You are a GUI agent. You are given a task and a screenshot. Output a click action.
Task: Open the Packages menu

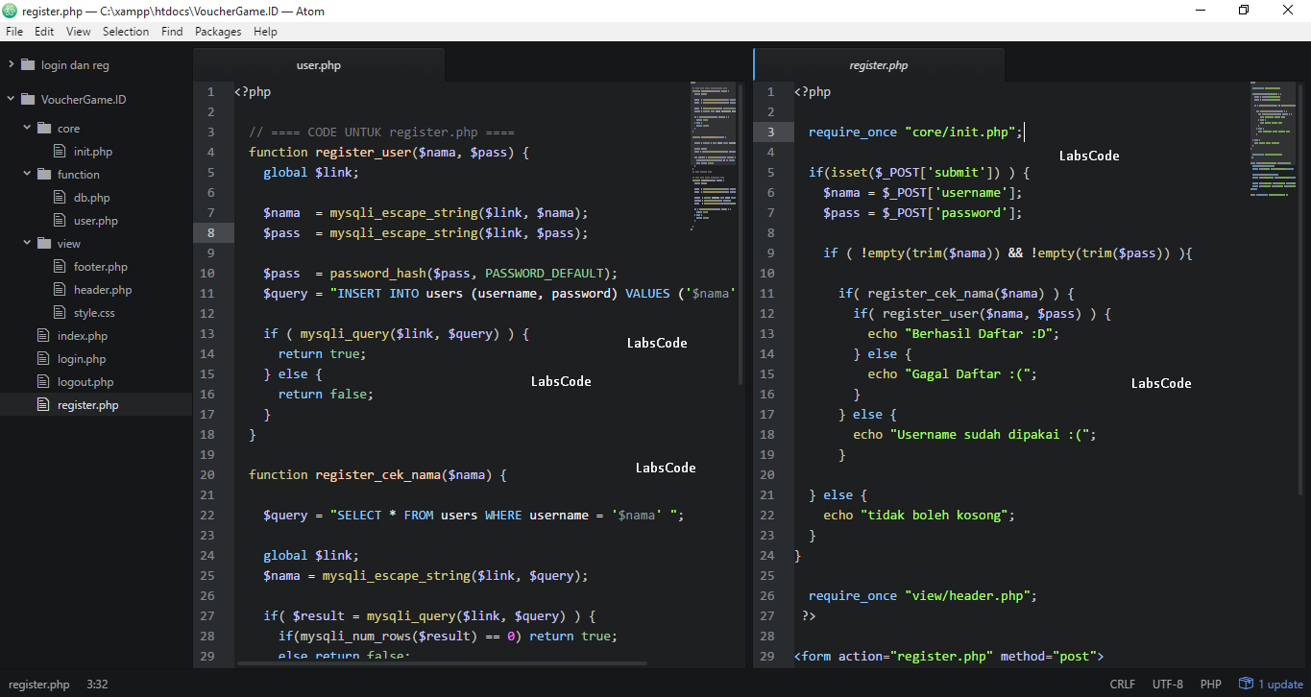(218, 31)
